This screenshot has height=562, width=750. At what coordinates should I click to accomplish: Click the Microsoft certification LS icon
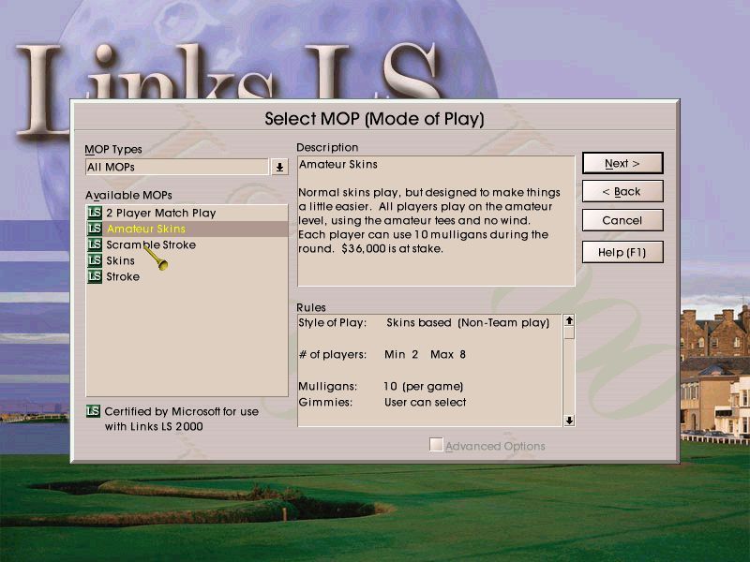coord(93,410)
